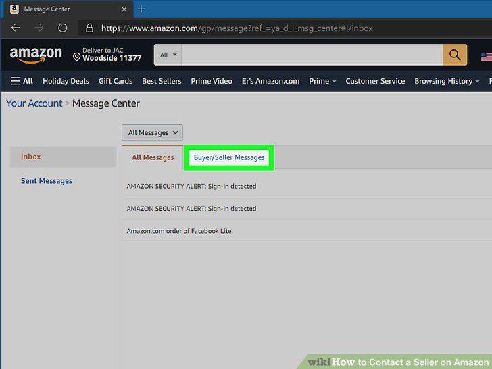This screenshot has height=369, width=492.
Task: Click the Amazon logo
Action: [36, 55]
